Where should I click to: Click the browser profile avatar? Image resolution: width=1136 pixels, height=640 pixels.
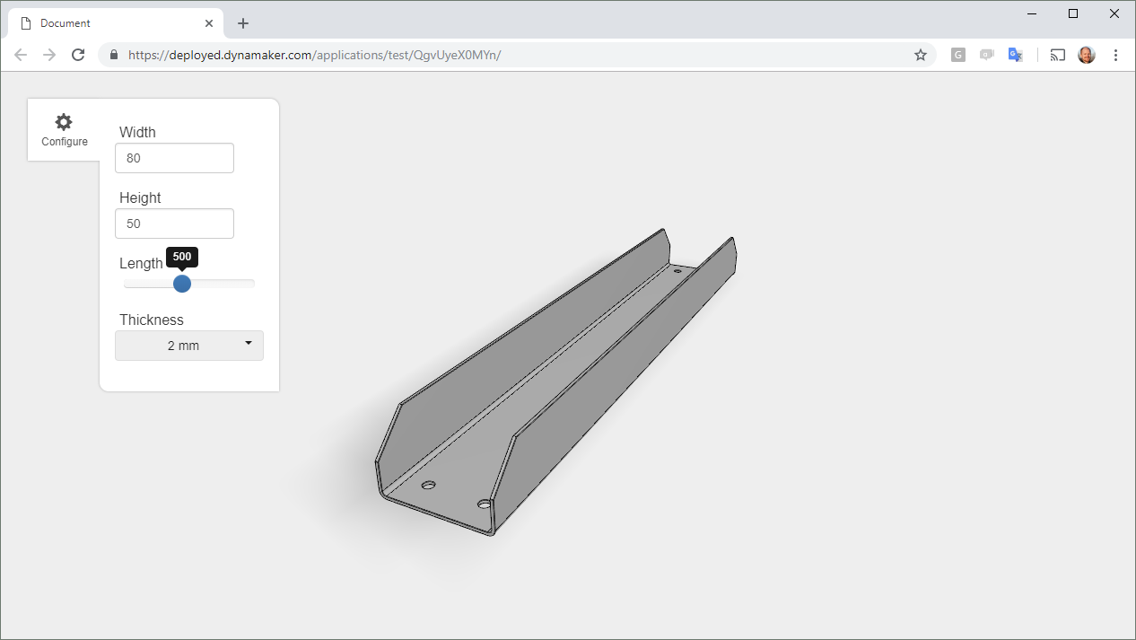[x=1086, y=55]
